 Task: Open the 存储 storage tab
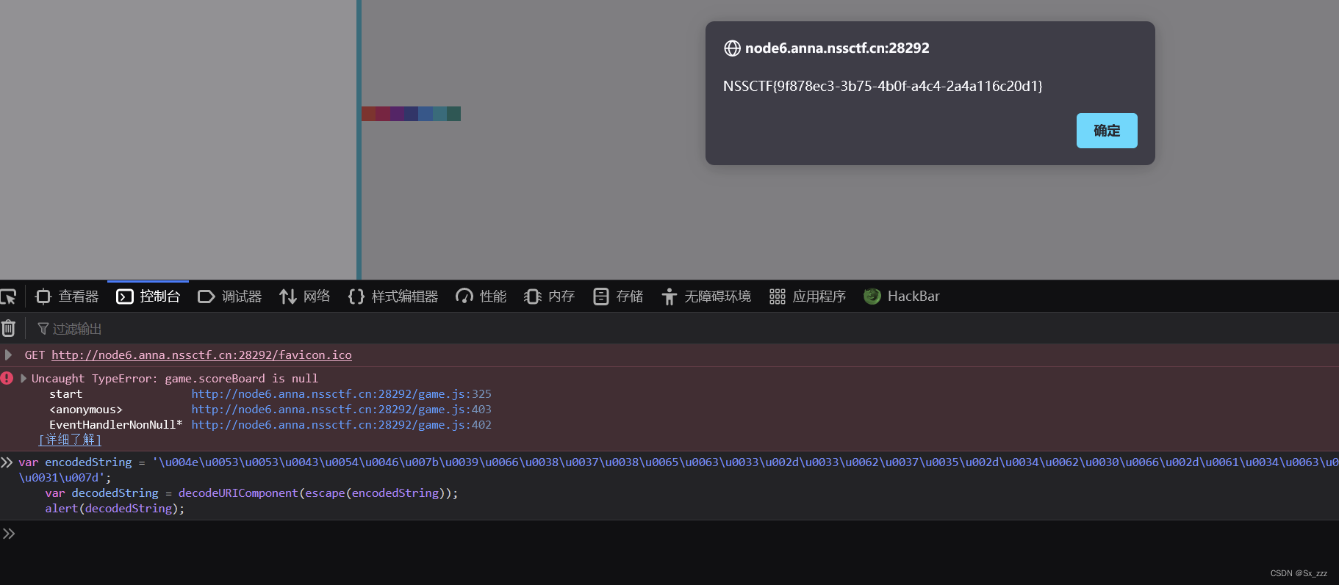(x=618, y=297)
